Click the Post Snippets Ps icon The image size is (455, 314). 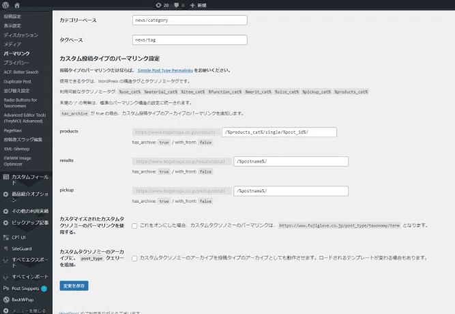pyautogui.click(x=6, y=288)
